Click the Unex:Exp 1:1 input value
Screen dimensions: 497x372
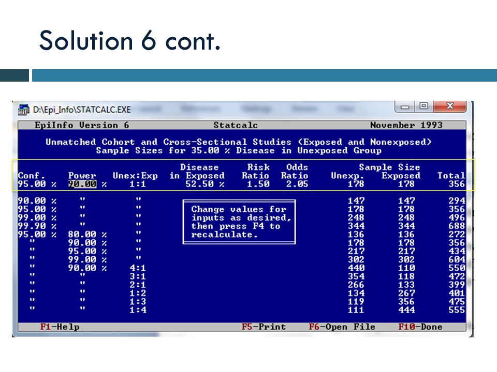click(x=138, y=184)
